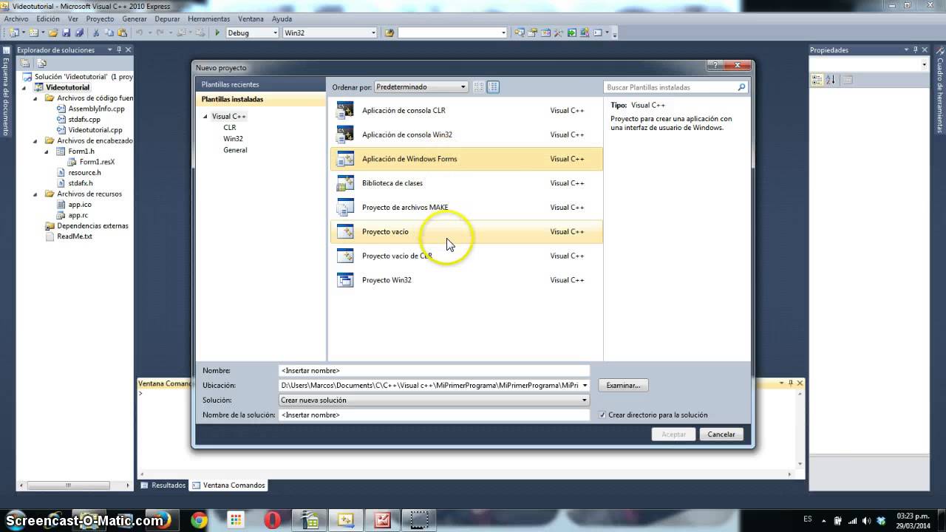Switch template list to small icons view

pos(478,87)
